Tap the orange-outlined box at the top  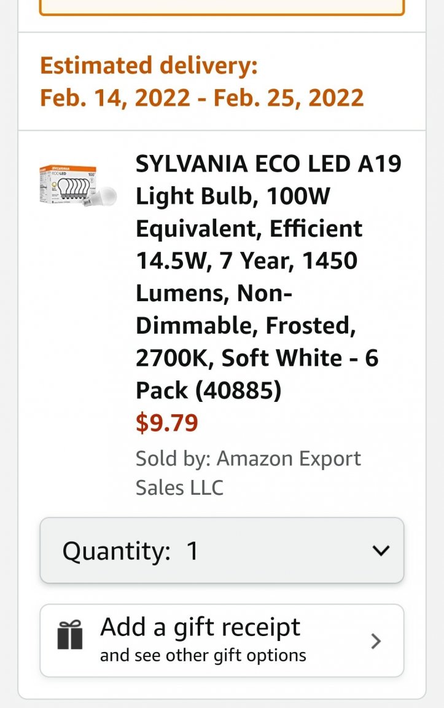[x=222, y=7]
